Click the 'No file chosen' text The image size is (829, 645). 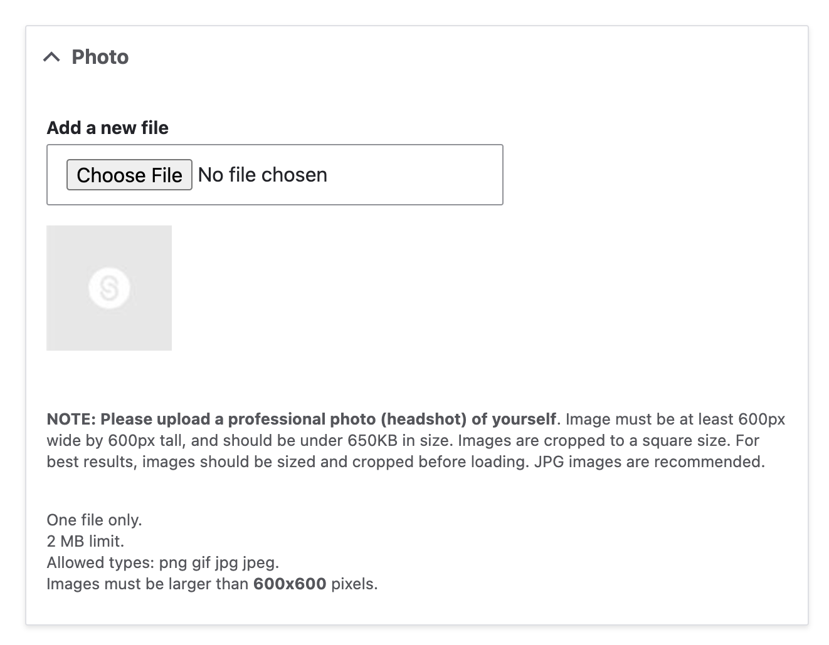tap(262, 175)
